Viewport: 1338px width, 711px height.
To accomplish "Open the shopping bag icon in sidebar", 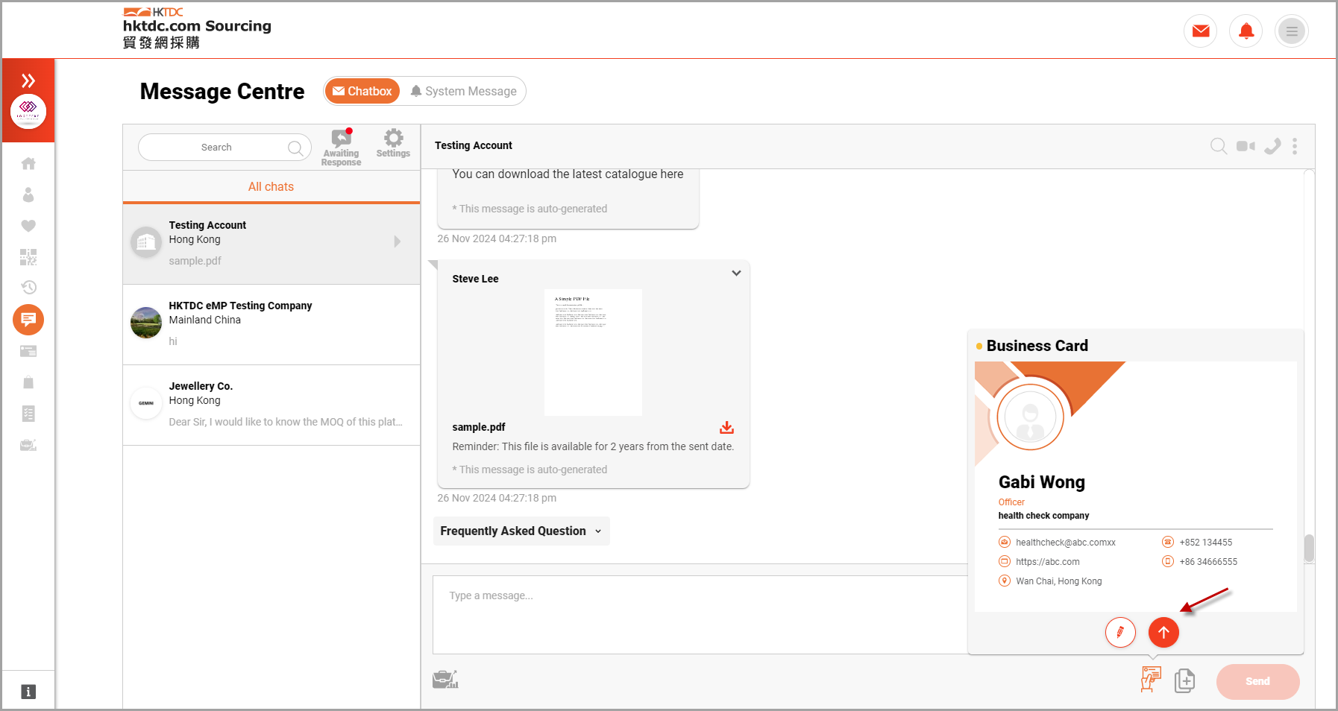I will 28,382.
